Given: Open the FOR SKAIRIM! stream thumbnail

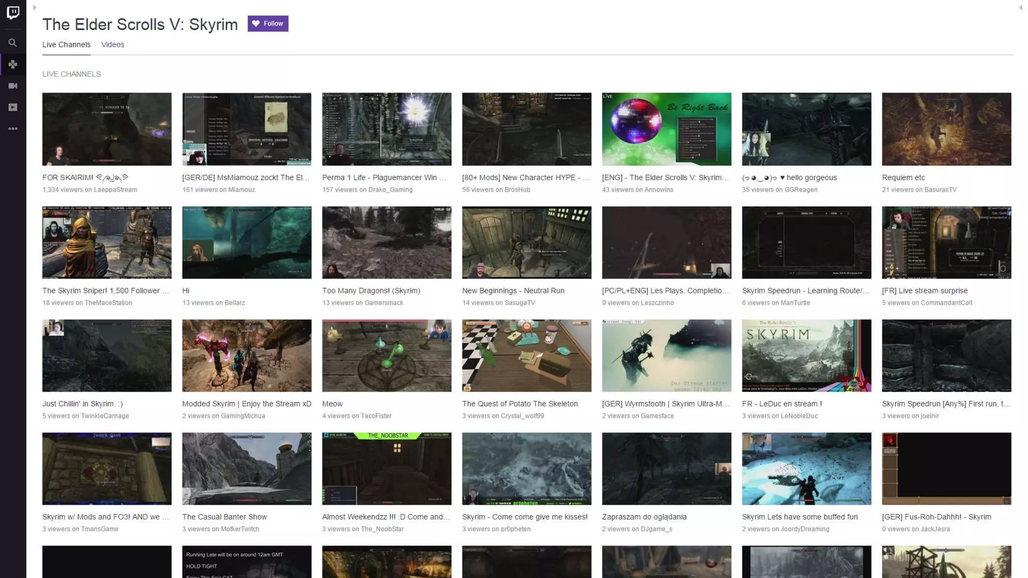Looking at the screenshot, I should 106,129.
